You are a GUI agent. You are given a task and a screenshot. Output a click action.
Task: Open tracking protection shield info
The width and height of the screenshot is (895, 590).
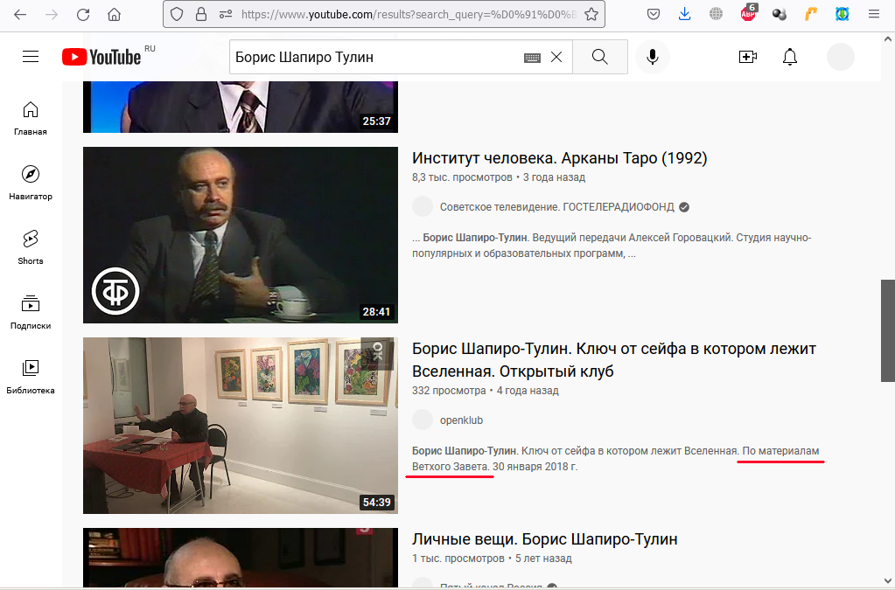[177, 14]
